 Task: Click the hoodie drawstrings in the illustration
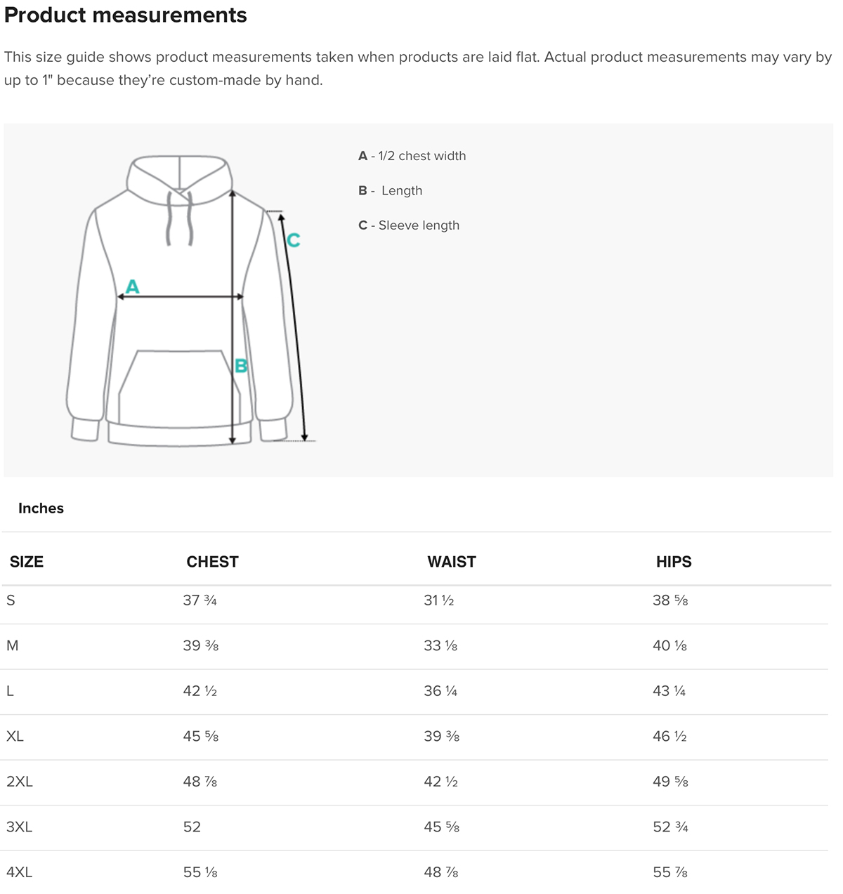tap(179, 218)
